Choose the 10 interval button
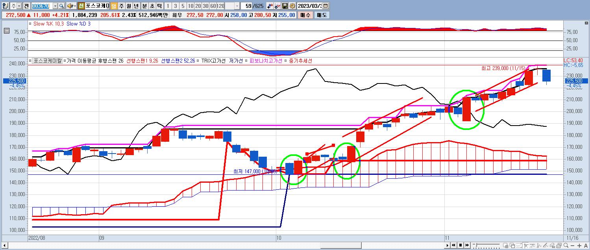The image size is (590, 250). click(191, 6)
